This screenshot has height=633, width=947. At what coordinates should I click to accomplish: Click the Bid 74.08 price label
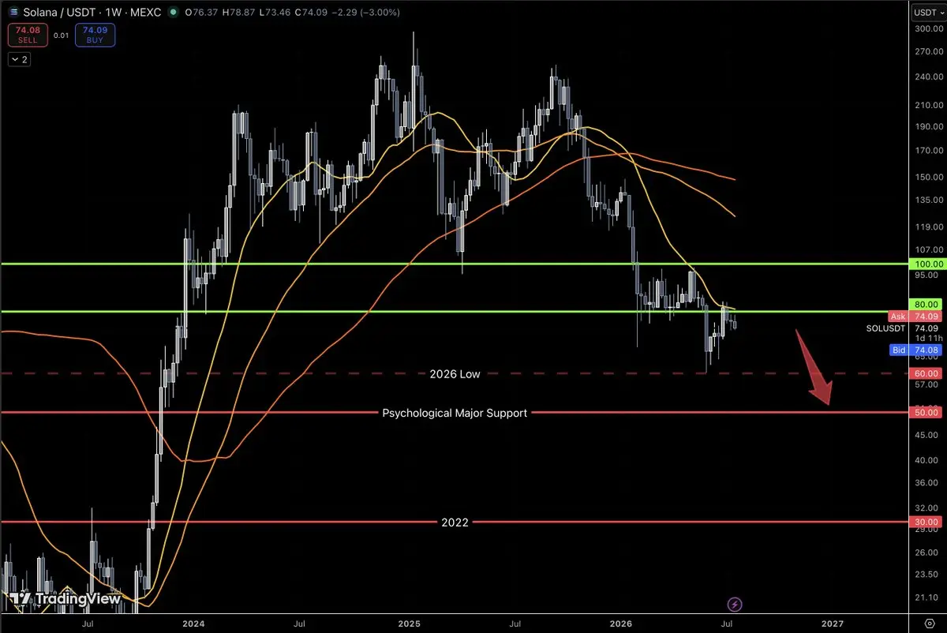pos(915,350)
